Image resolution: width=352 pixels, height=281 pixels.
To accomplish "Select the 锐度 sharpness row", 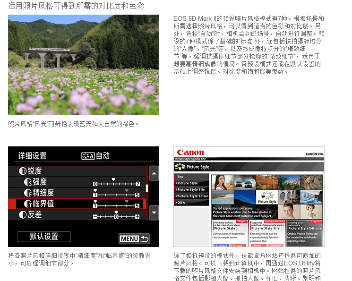I will coord(77,171).
